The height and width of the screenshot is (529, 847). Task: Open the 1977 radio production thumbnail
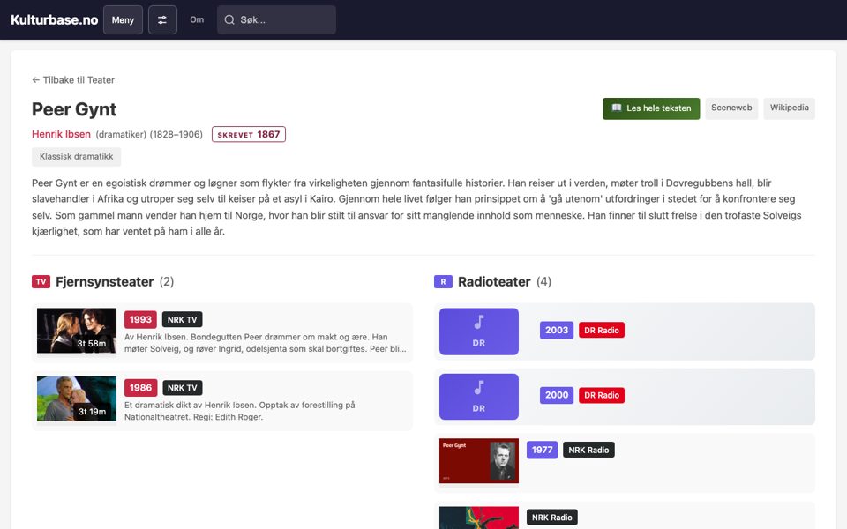478,460
